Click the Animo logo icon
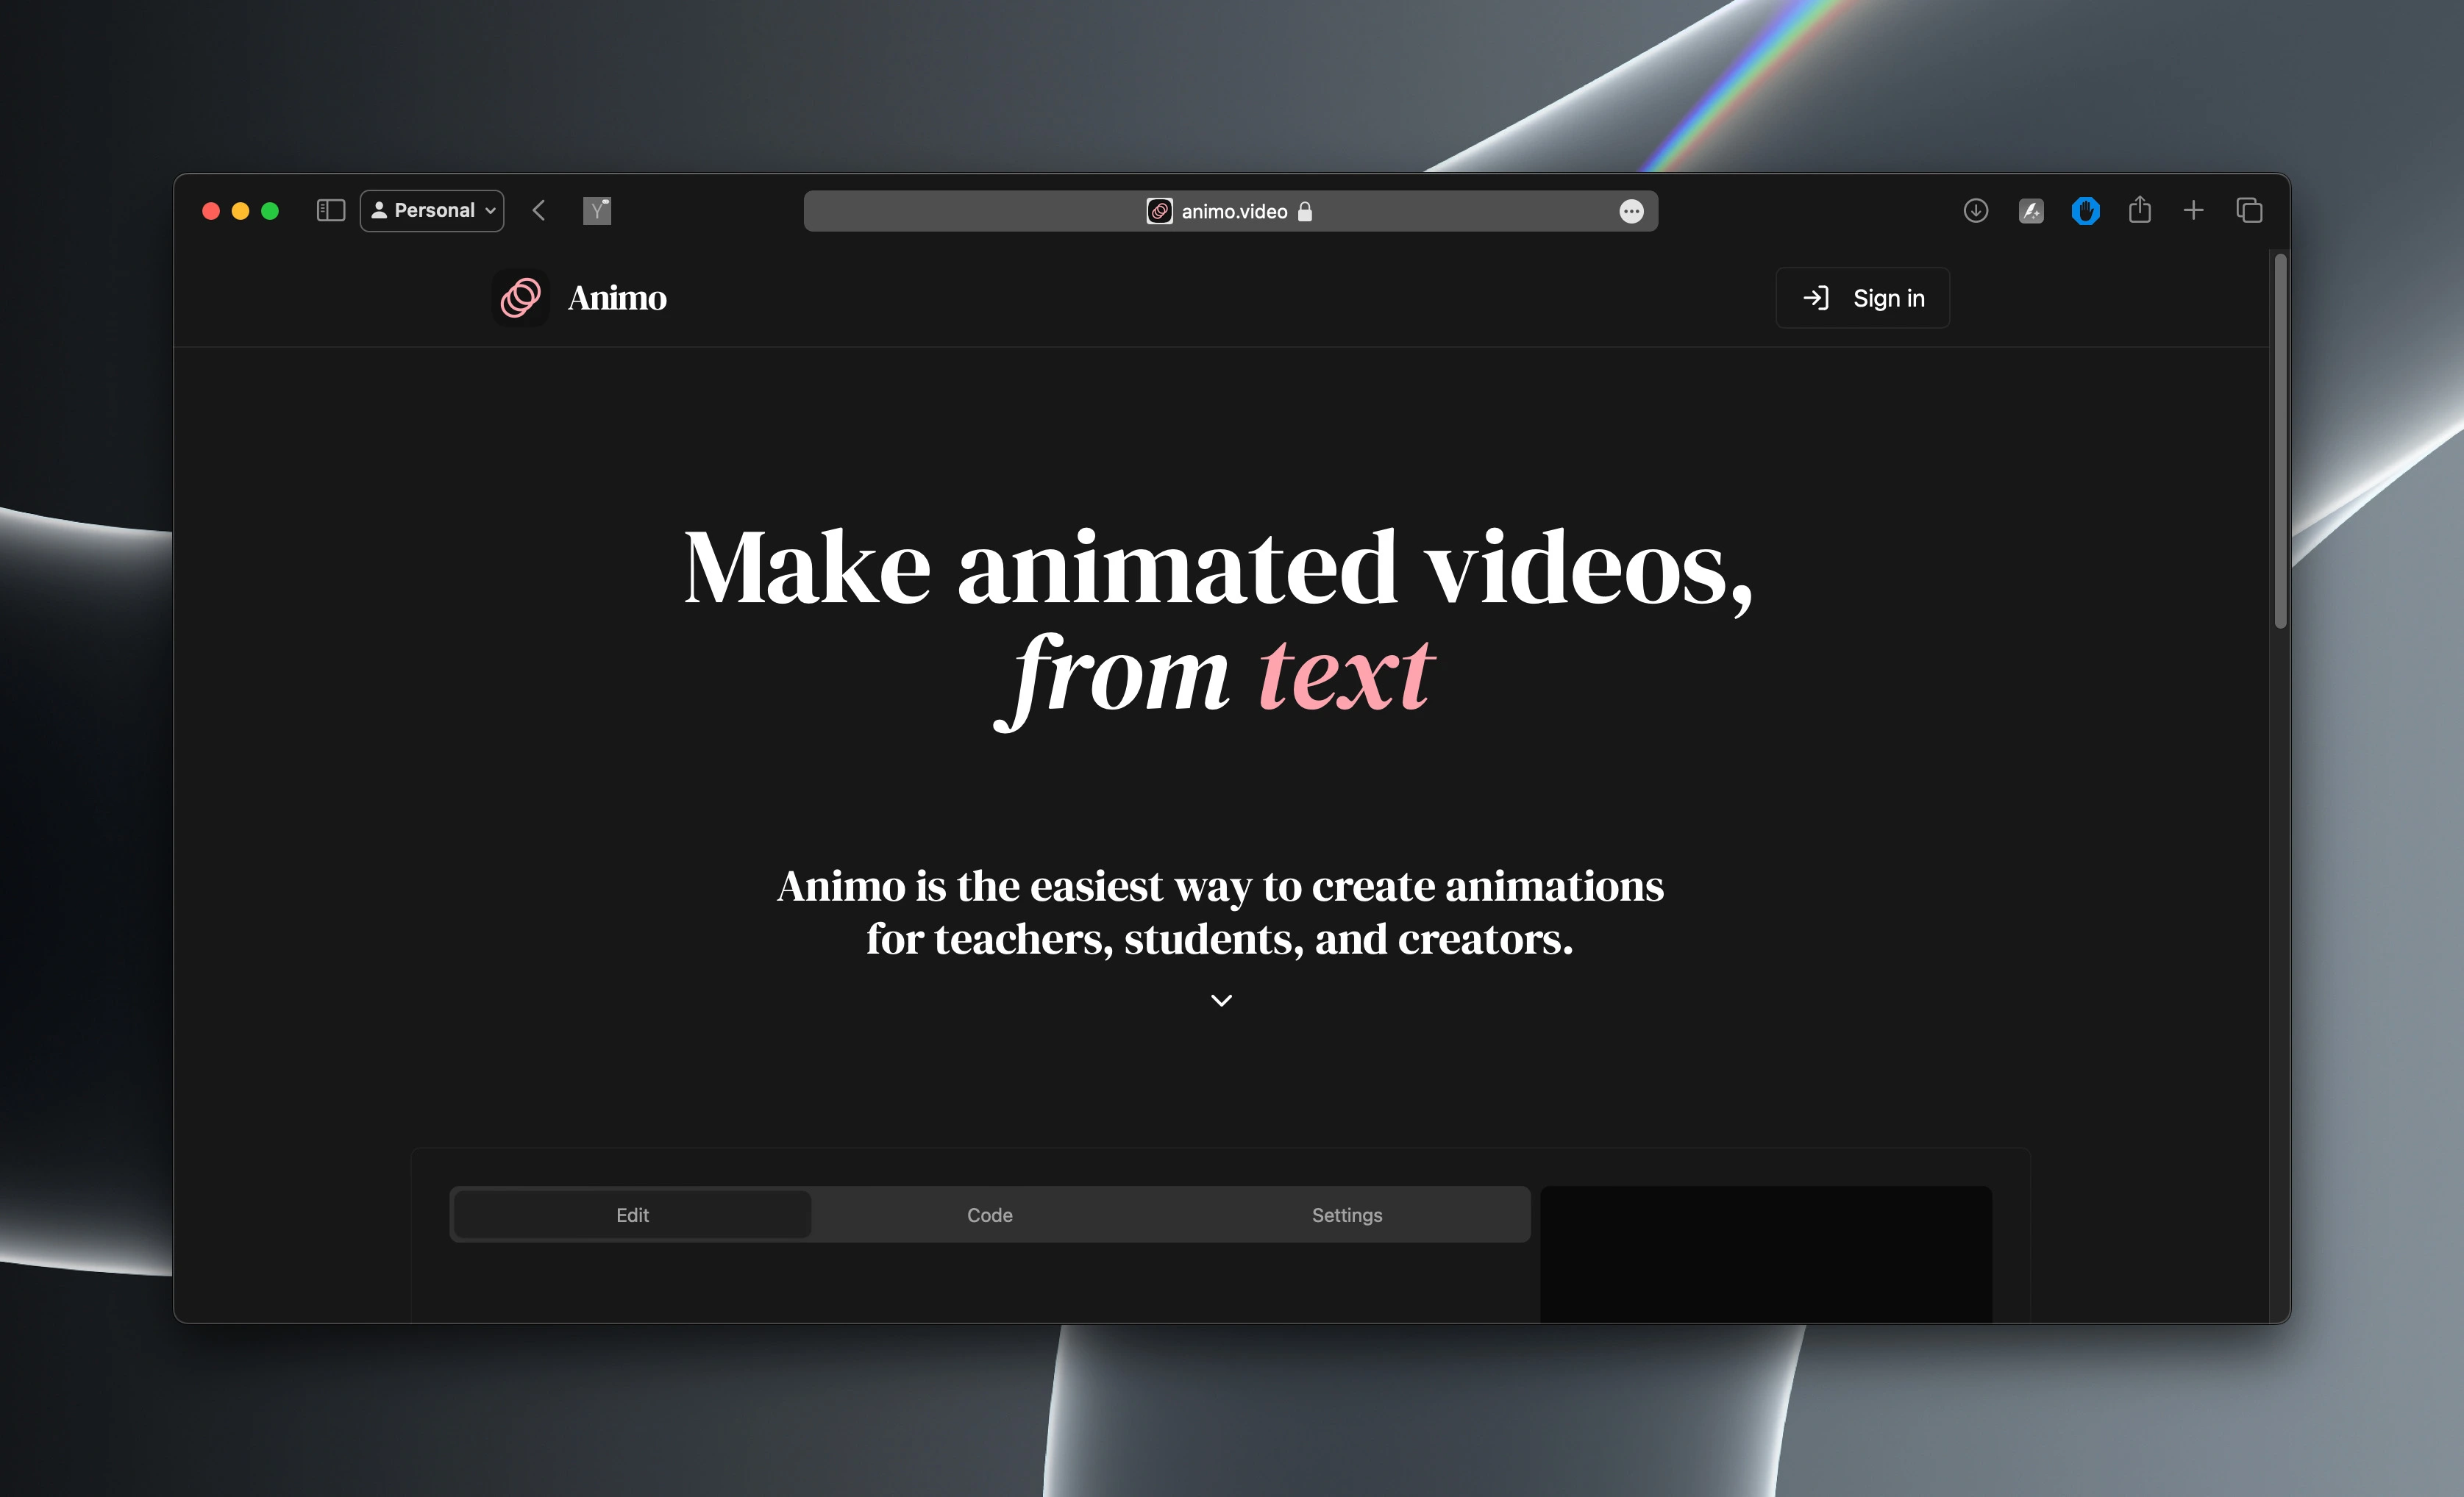Image resolution: width=2464 pixels, height=1497 pixels. pyautogui.click(x=521, y=298)
